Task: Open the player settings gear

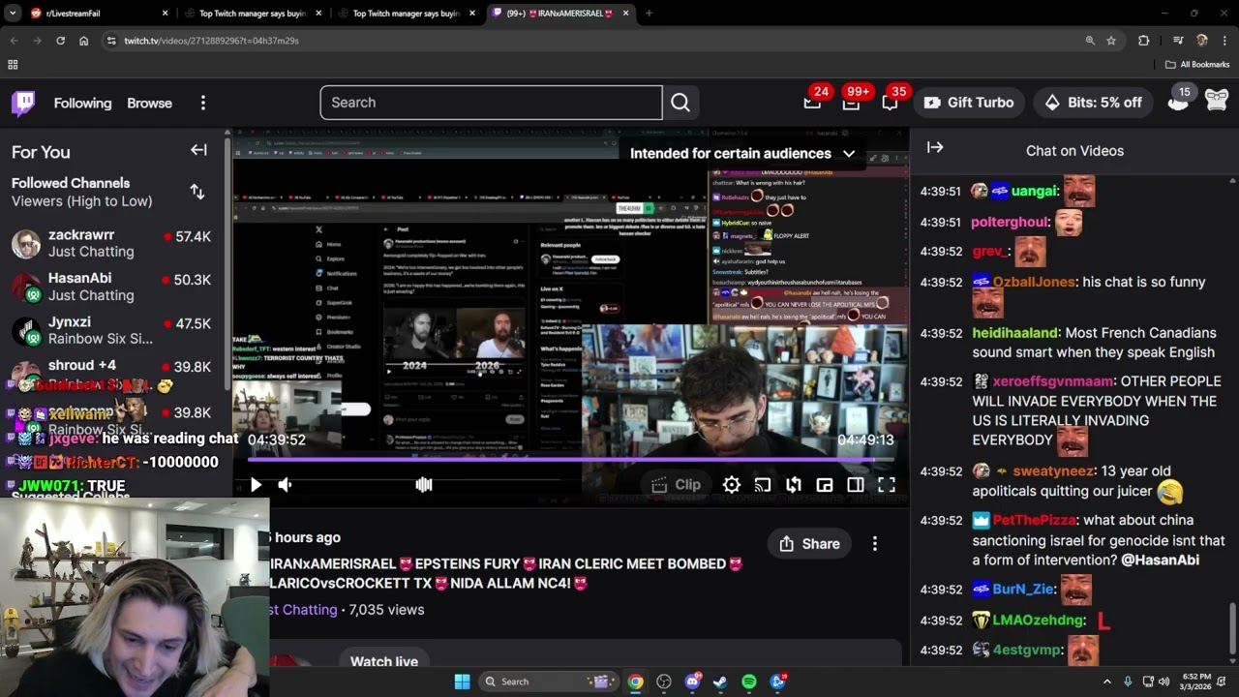Action: pyautogui.click(x=732, y=485)
